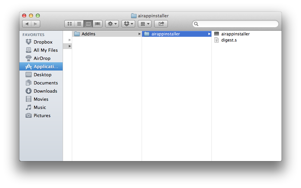This screenshot has height=188, width=301.
Task: Open AirDrop from the sidebar
Action: [41, 58]
